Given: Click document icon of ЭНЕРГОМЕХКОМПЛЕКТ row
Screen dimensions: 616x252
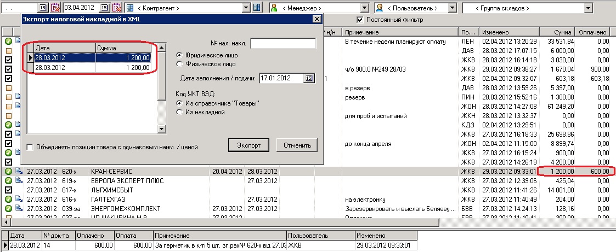Looking at the screenshot, I should coord(18,208).
